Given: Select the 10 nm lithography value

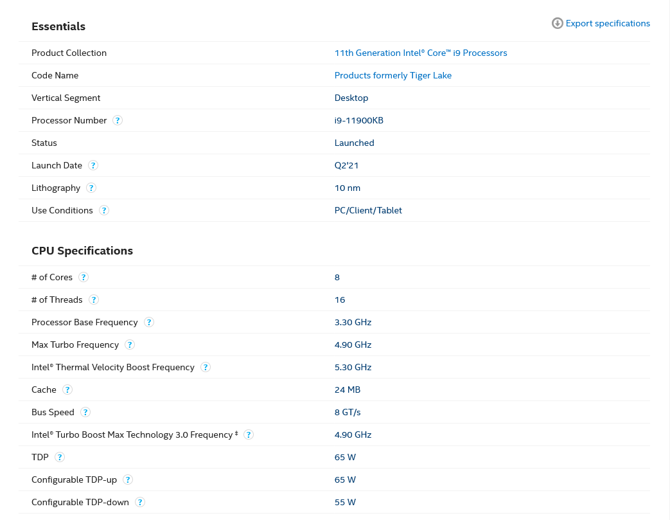Looking at the screenshot, I should point(348,188).
